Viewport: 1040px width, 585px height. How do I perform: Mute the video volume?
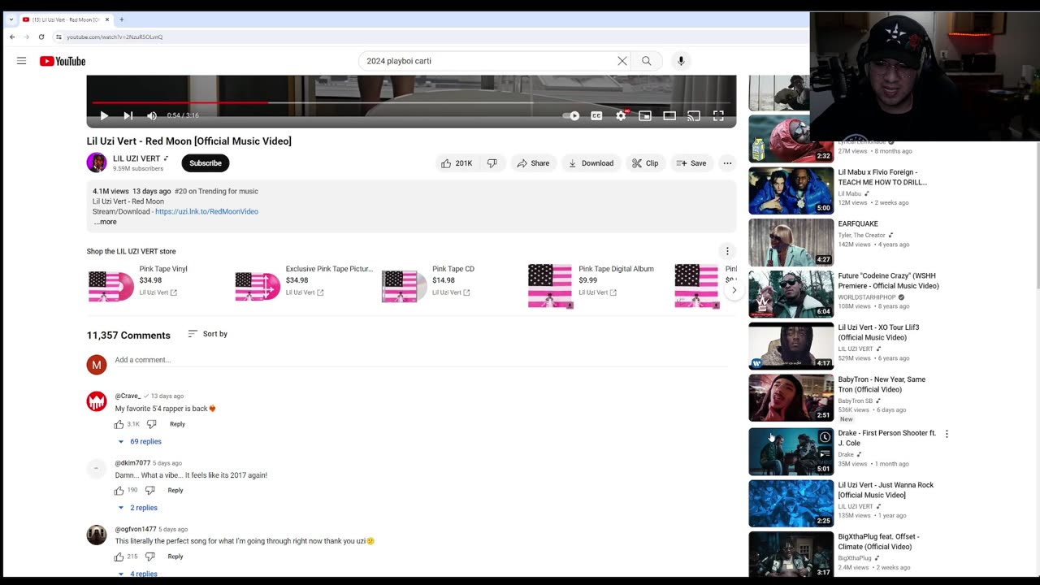click(152, 115)
